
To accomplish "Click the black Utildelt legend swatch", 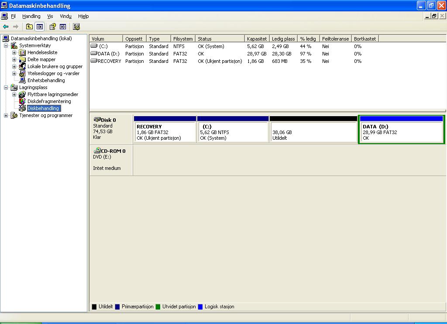I will click(x=94, y=307).
